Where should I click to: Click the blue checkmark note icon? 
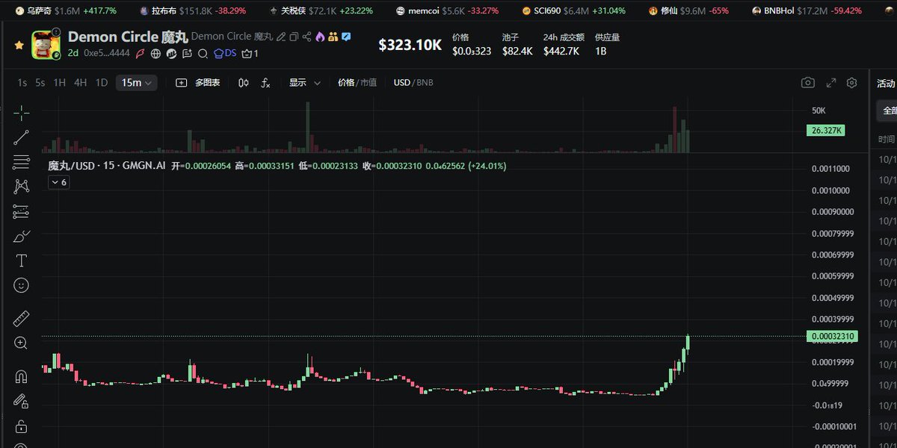pos(346,37)
